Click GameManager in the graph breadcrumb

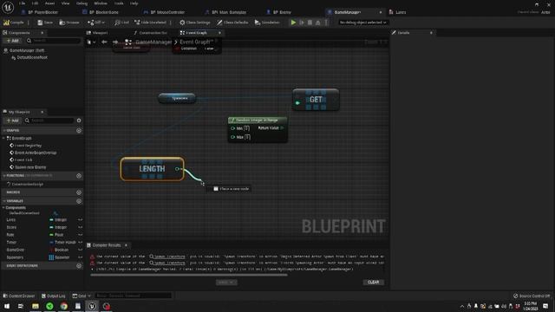(153, 42)
